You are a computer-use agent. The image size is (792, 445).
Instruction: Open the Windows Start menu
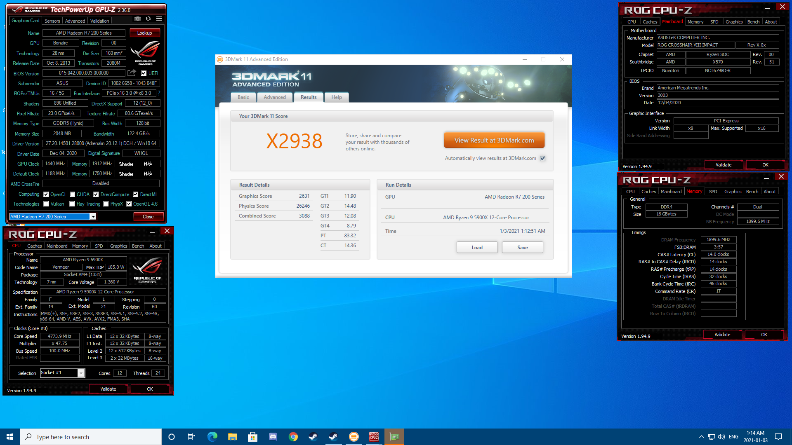[10, 437]
